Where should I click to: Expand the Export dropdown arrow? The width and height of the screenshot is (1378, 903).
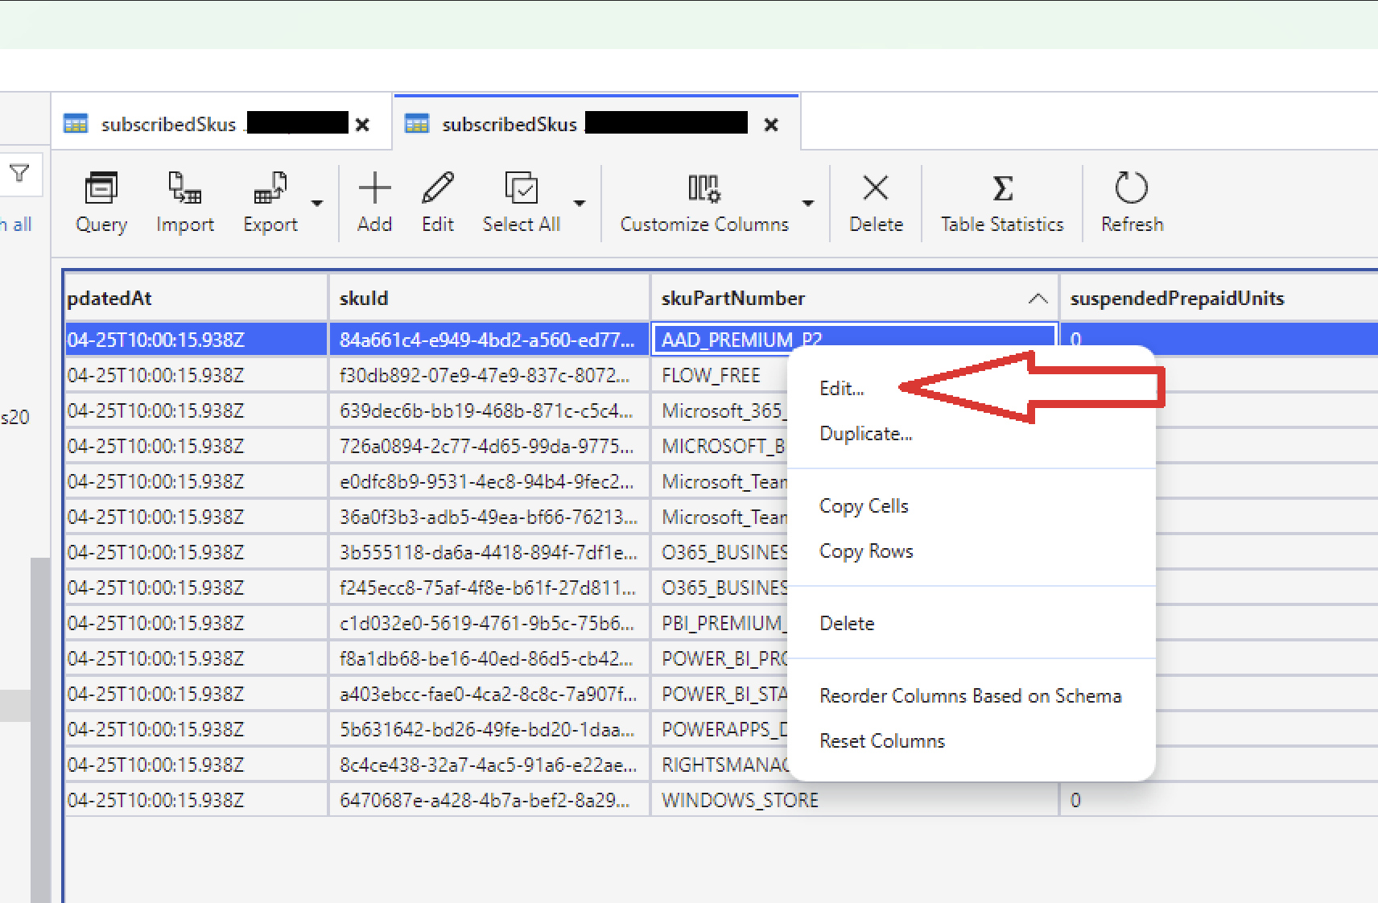317,203
